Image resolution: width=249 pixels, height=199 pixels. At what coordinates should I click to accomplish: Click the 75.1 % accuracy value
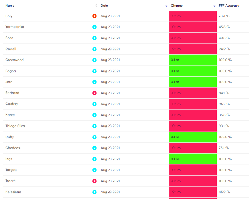224,148
